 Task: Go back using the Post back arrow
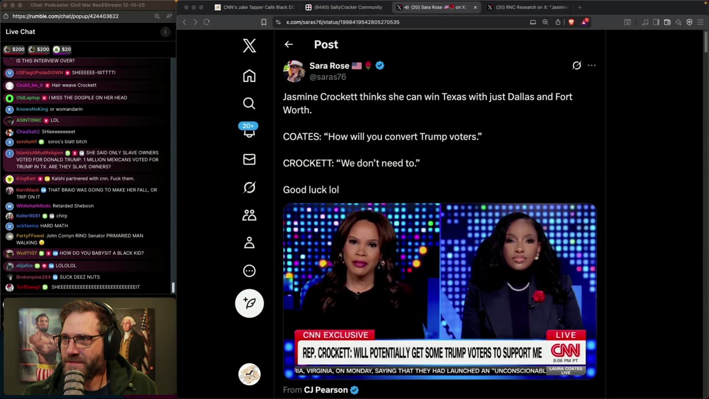tap(289, 44)
